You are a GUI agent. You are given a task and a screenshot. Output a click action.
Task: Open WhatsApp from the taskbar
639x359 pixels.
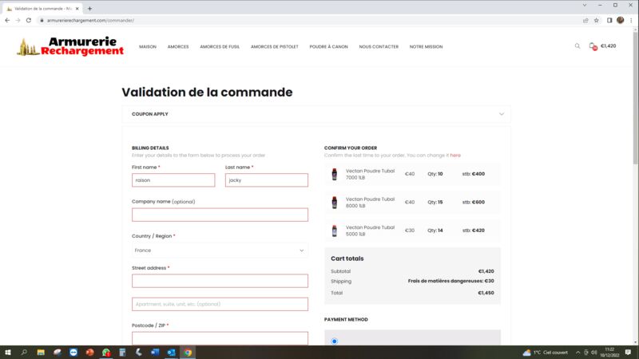(106, 353)
